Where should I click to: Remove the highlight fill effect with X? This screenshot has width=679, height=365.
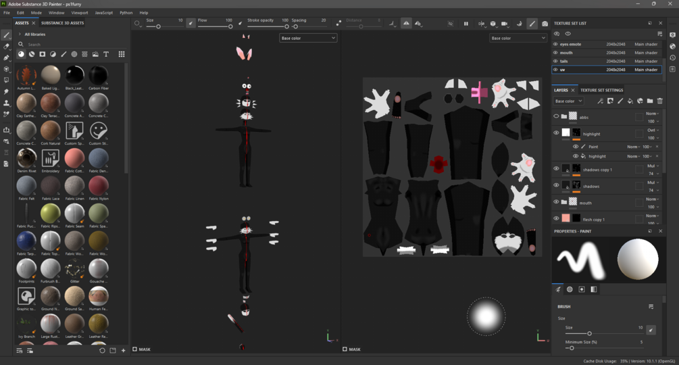tap(657, 156)
